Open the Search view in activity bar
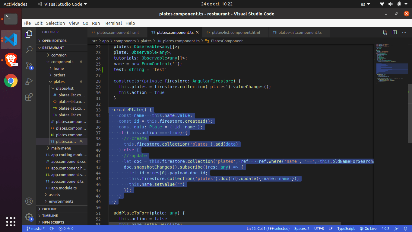The height and width of the screenshot is (232, 412). [29, 50]
